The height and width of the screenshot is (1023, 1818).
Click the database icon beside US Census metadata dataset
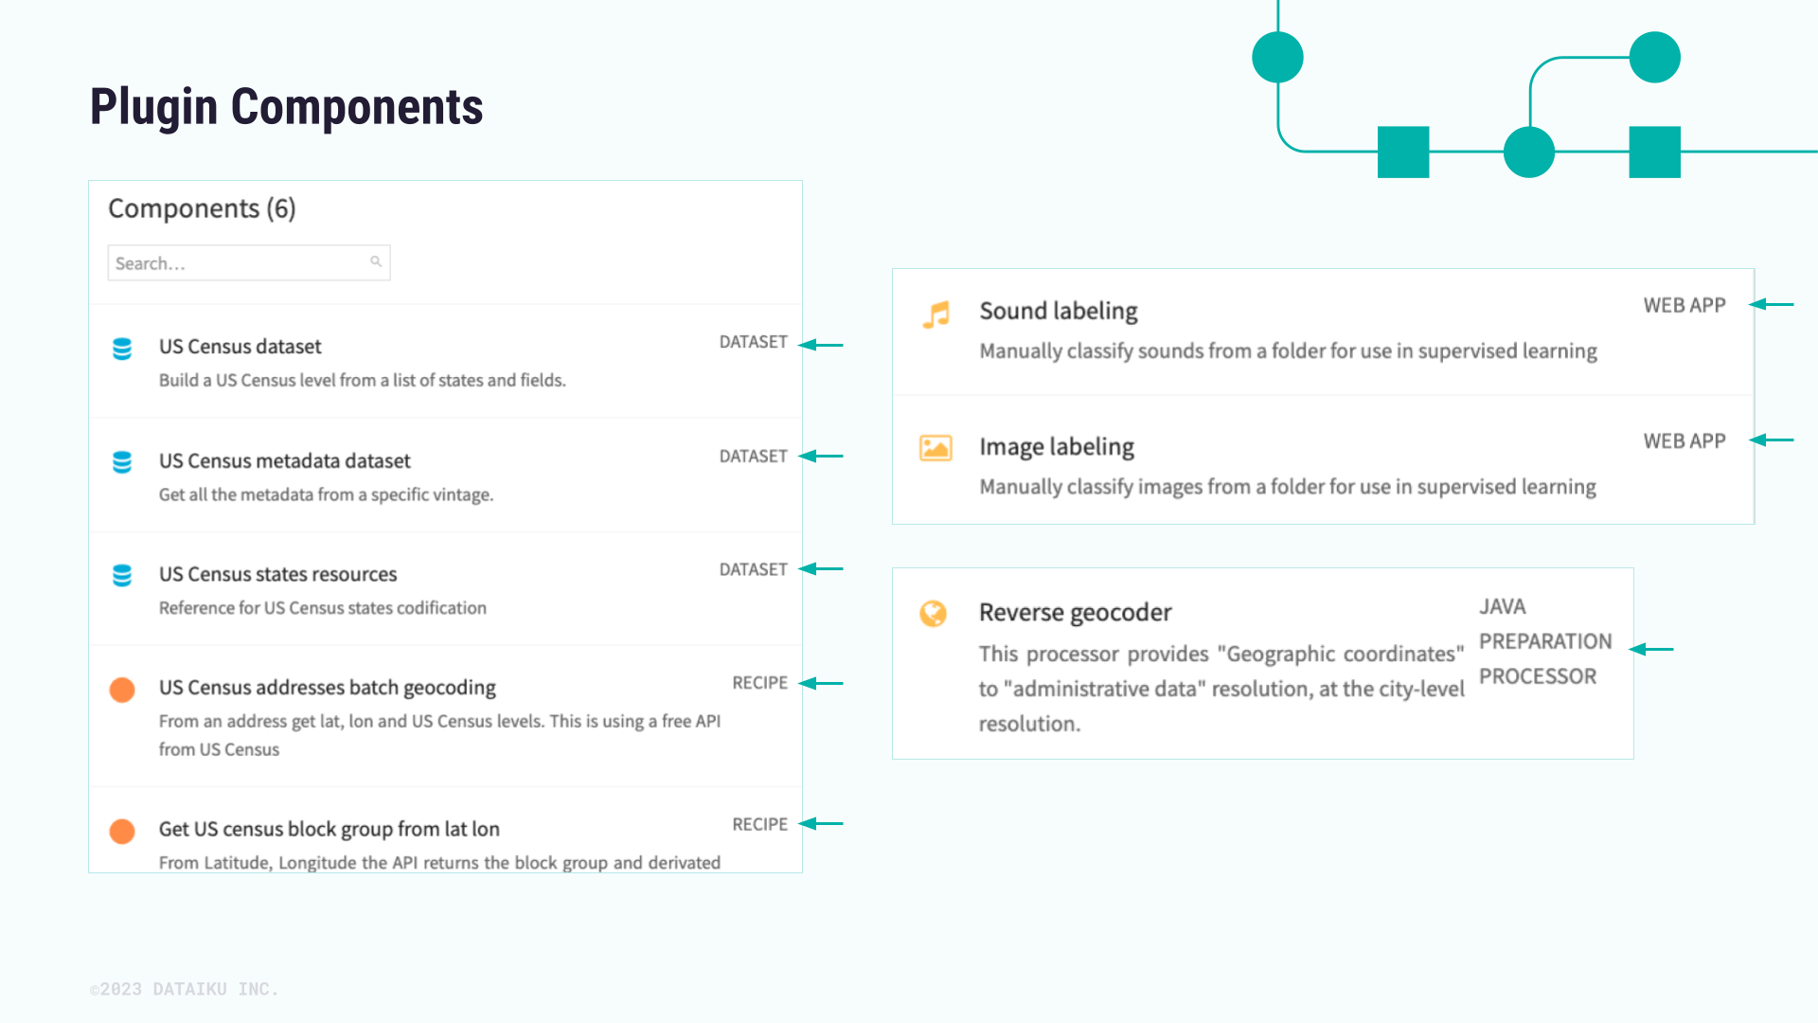[x=122, y=463]
